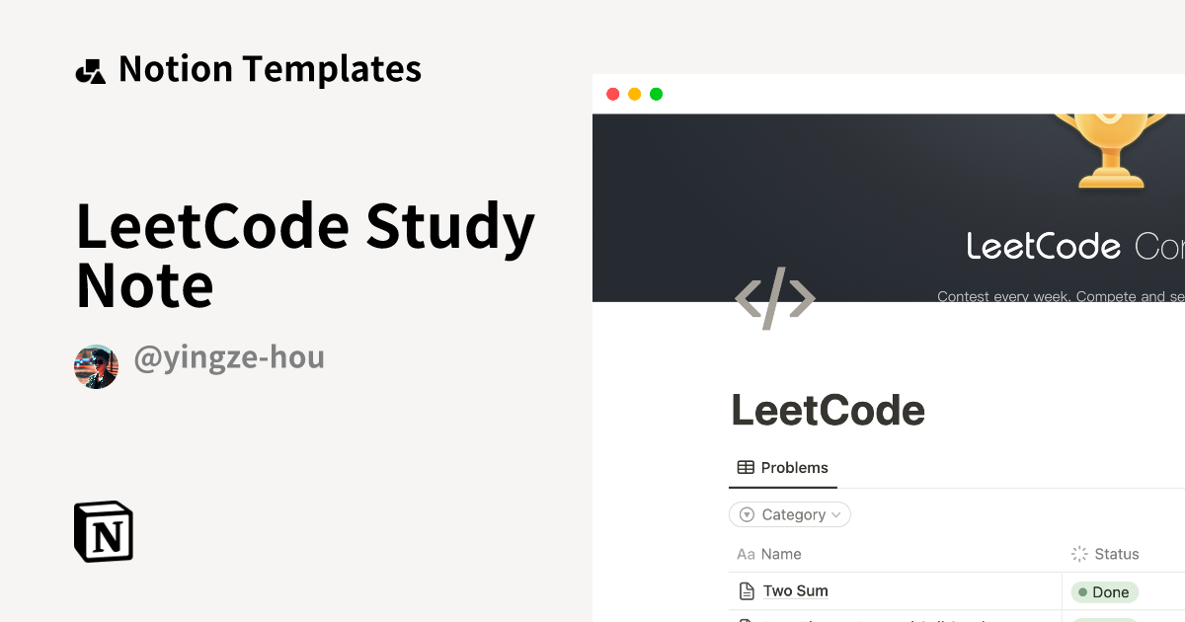This screenshot has width=1185, height=622.
Task: Click the Aa icon on the Name column
Action: click(744, 554)
